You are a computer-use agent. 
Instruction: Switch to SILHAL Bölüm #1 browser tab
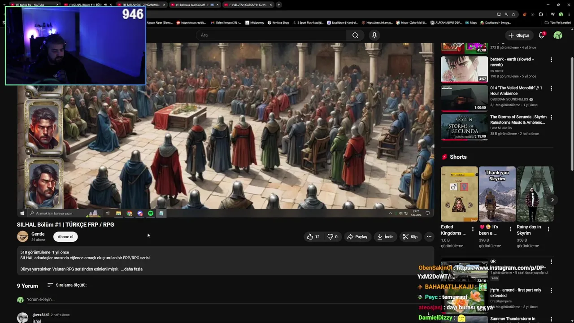pyautogui.click(x=88, y=4)
